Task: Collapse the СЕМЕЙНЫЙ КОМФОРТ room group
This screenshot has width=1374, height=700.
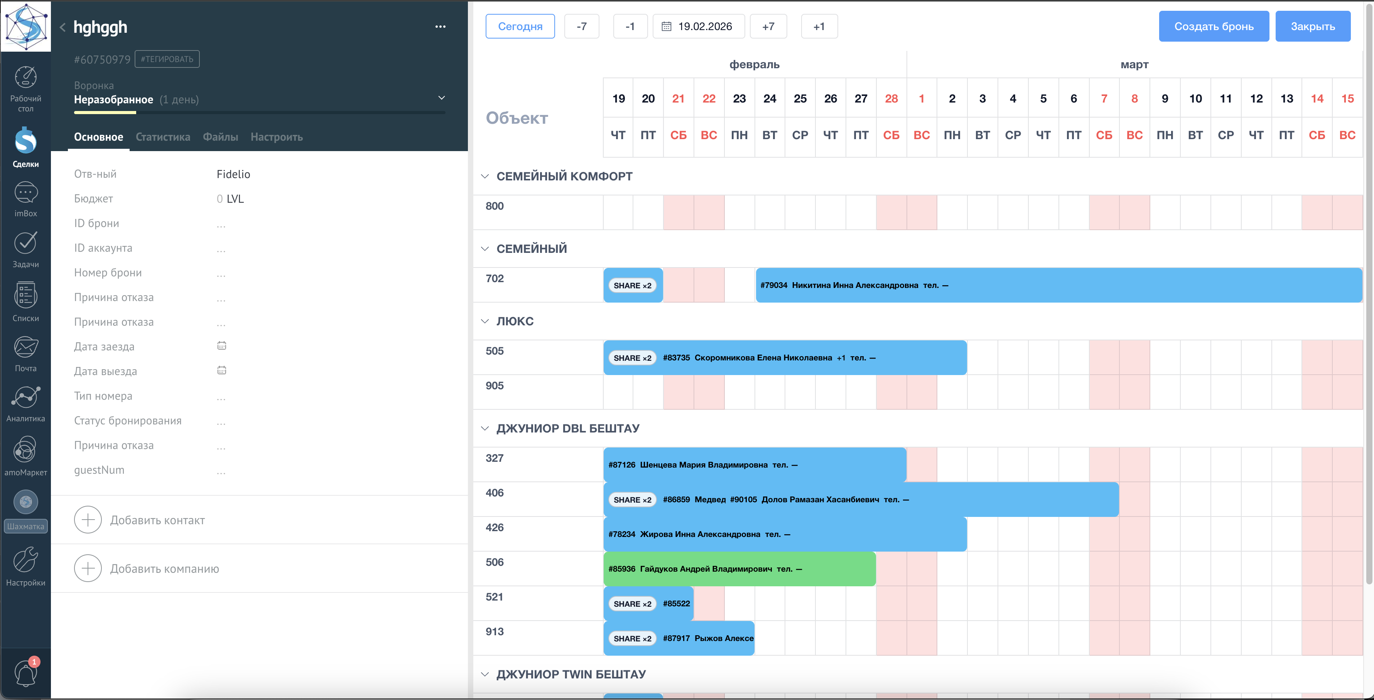Action: 485,177
